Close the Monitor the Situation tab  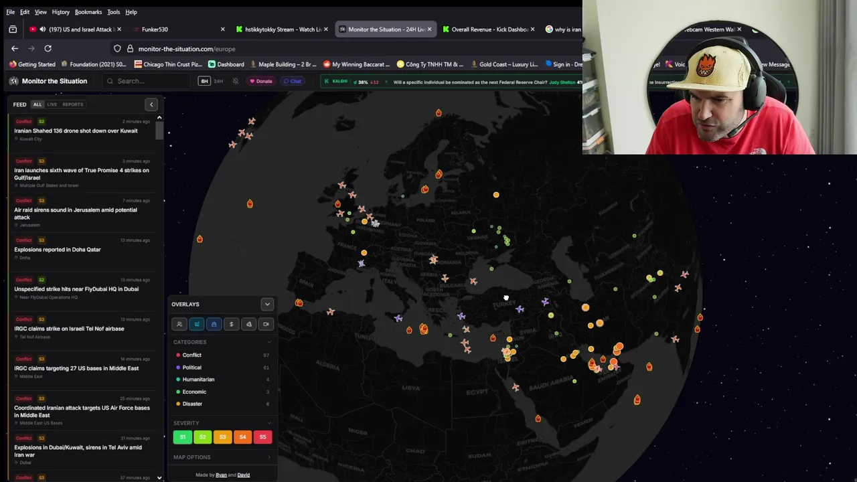click(x=429, y=29)
